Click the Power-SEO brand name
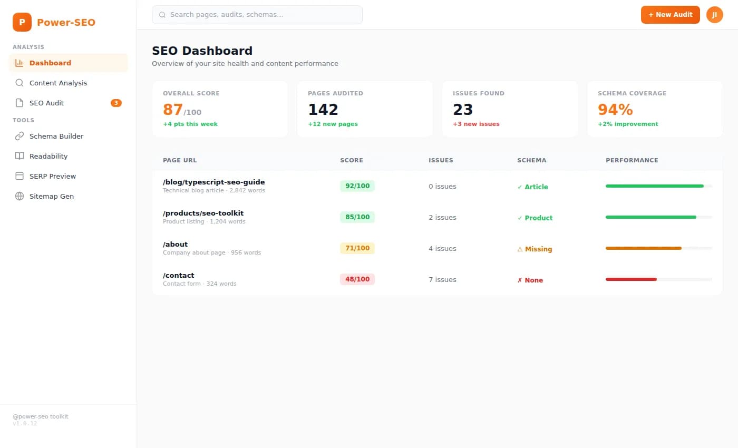738x448 pixels. 66,22
